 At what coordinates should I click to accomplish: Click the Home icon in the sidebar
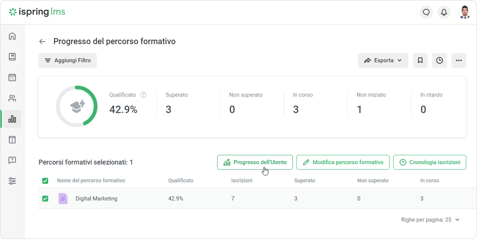[12, 36]
